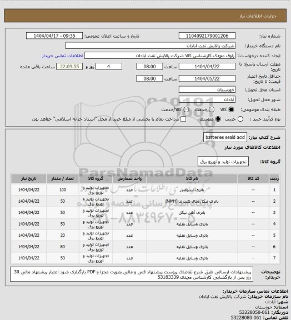Click the کد کالا column header

coord(253,178)
